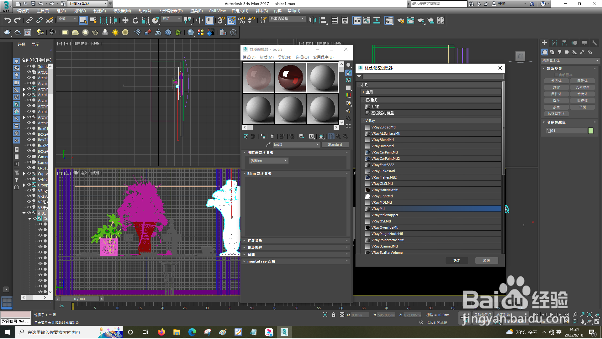This screenshot has width=602, height=339.
Task: Hide the CR513 object with its eye icon
Action: click(x=29, y=168)
